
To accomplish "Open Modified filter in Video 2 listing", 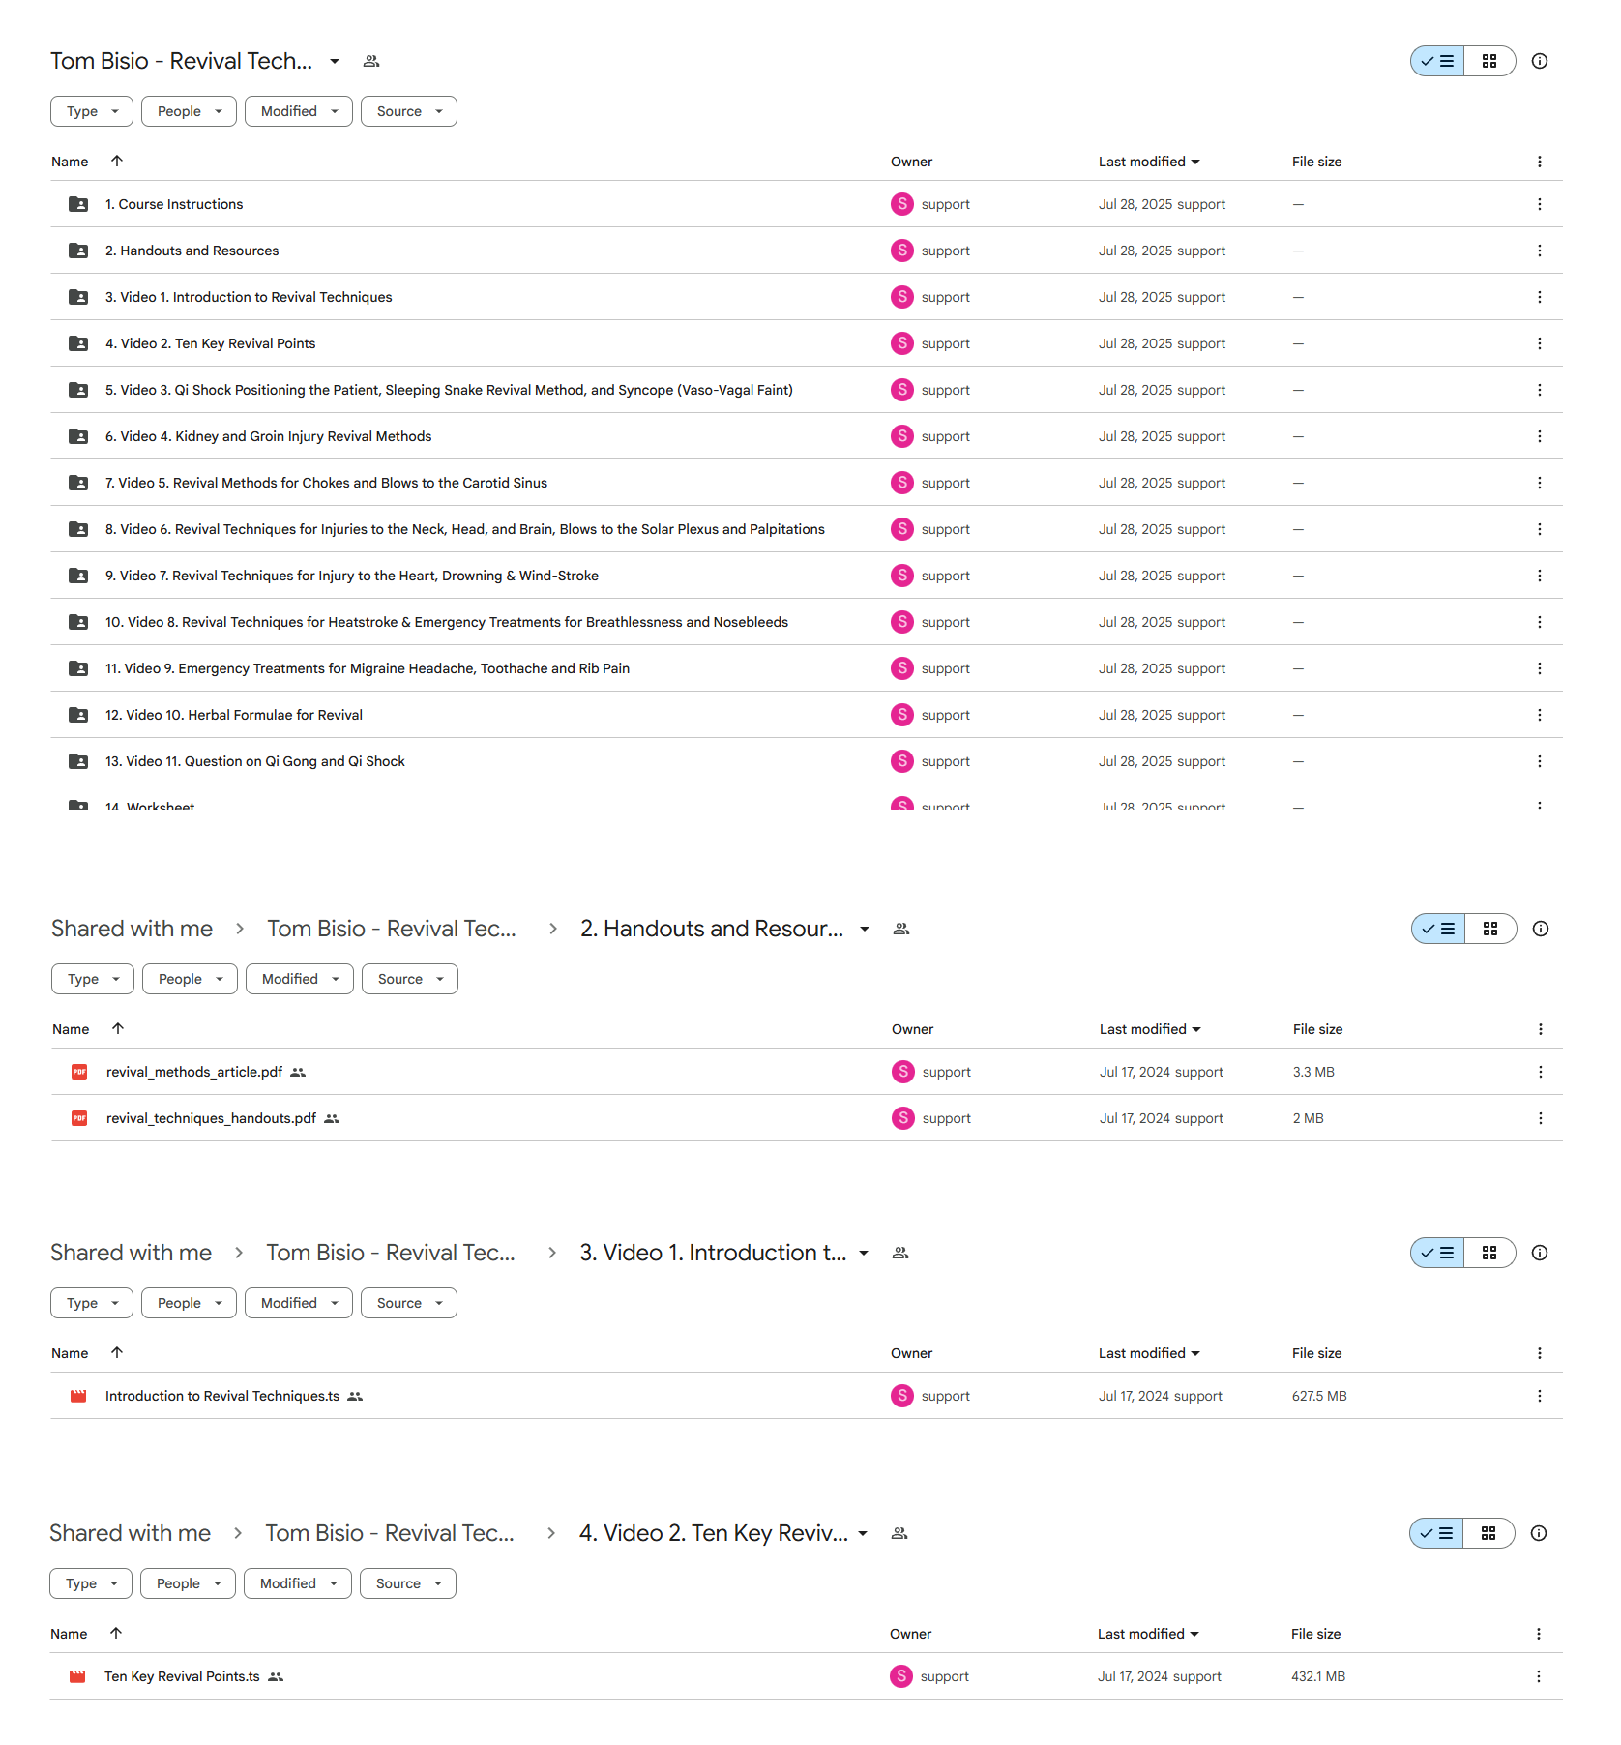I will point(297,1583).
